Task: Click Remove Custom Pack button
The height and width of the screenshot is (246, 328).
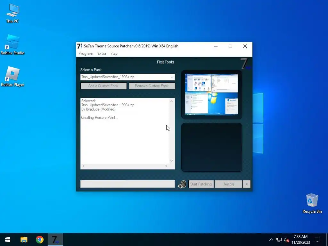Action: click(152, 86)
